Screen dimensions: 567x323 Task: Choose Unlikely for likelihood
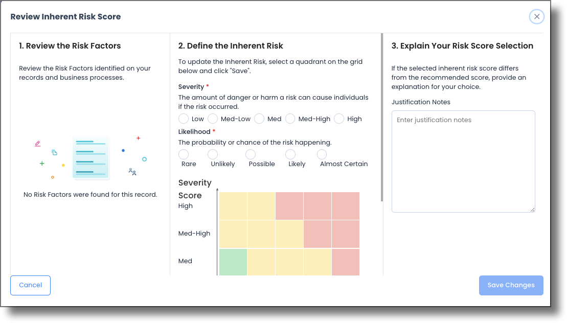point(213,153)
